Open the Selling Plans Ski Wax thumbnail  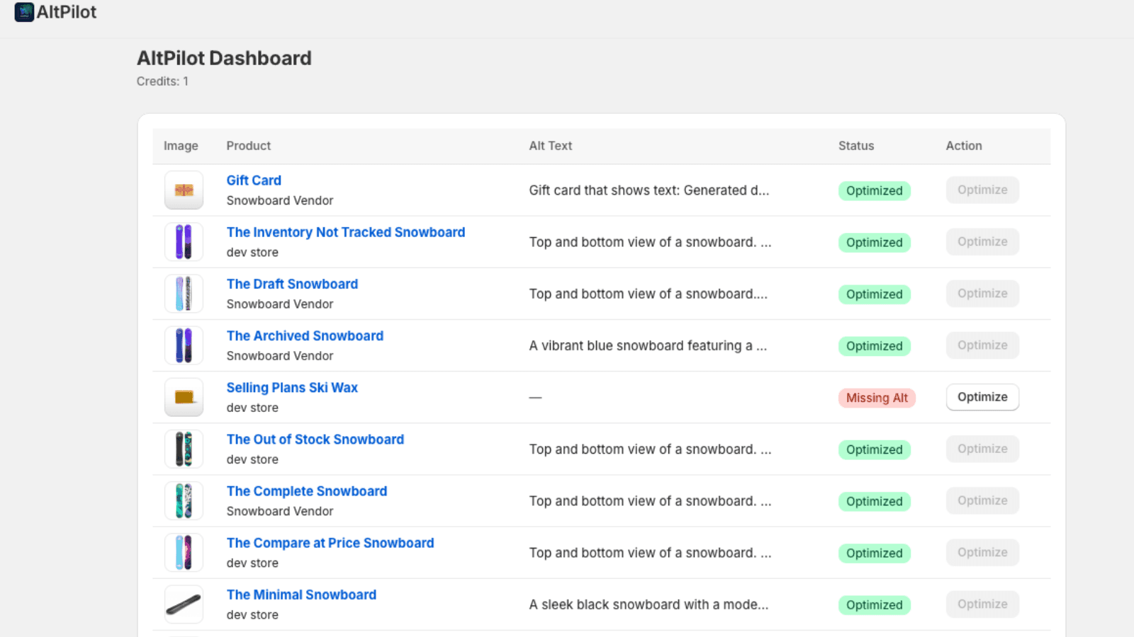[x=184, y=397]
